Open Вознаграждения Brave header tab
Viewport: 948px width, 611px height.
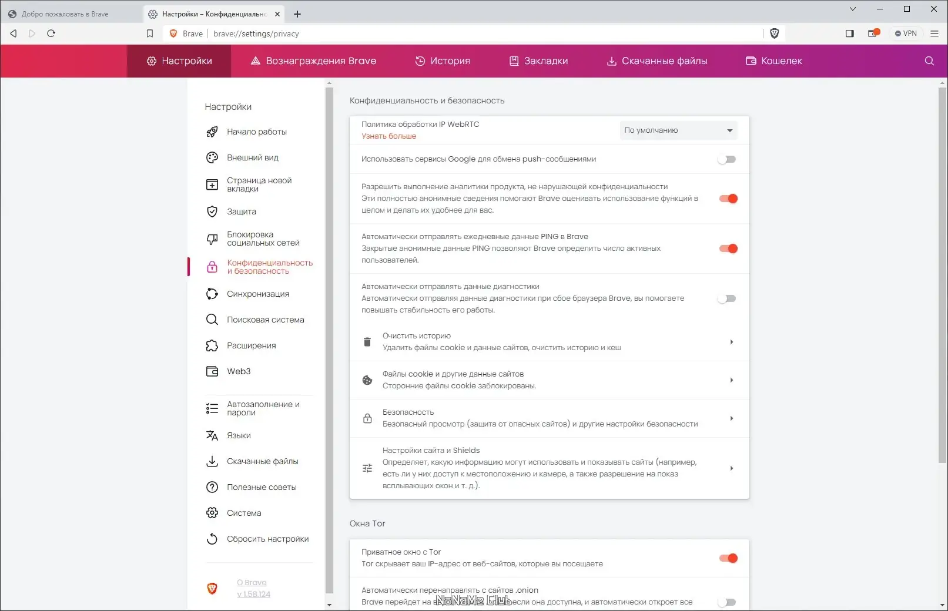[313, 61]
